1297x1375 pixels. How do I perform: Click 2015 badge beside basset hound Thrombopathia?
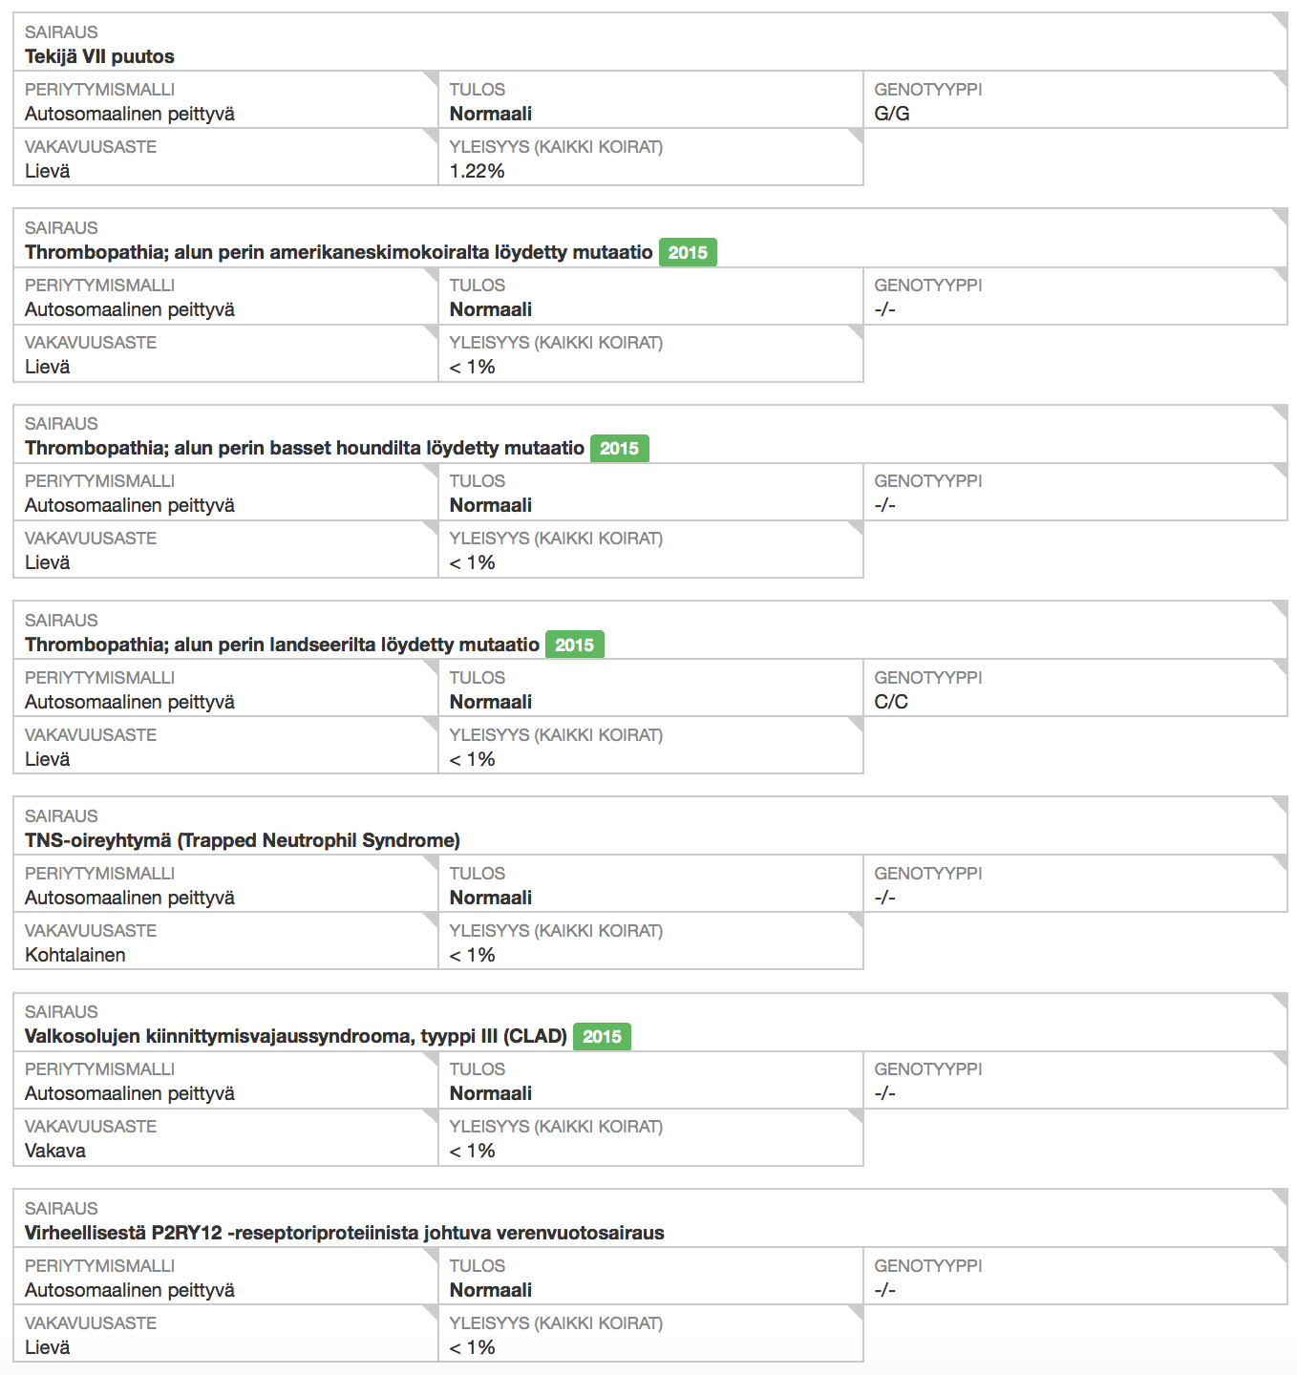619,449
